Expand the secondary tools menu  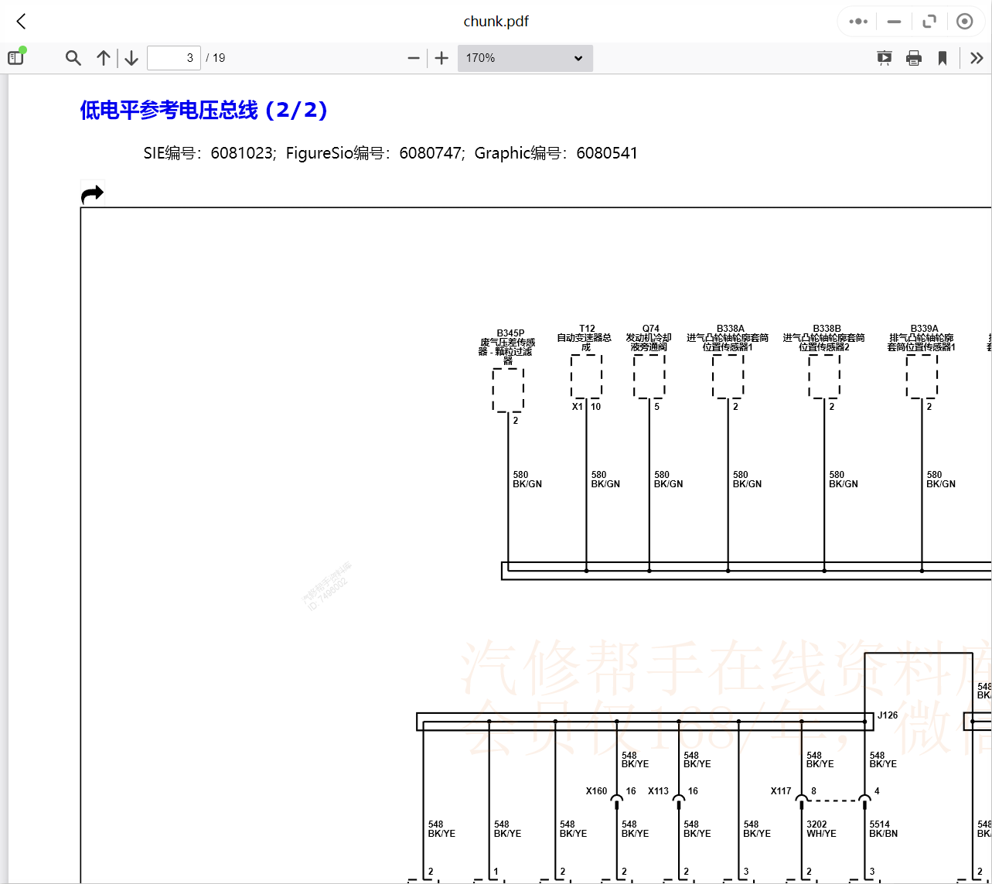(977, 58)
